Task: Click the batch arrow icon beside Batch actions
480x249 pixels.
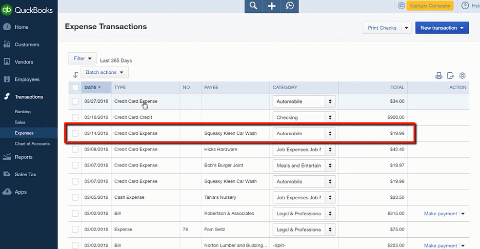Action: pos(75,74)
